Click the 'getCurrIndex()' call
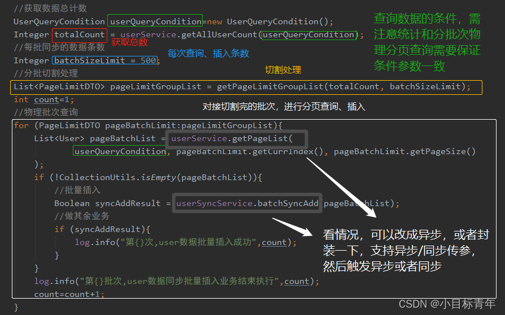The height and width of the screenshot is (315, 505). 288,151
